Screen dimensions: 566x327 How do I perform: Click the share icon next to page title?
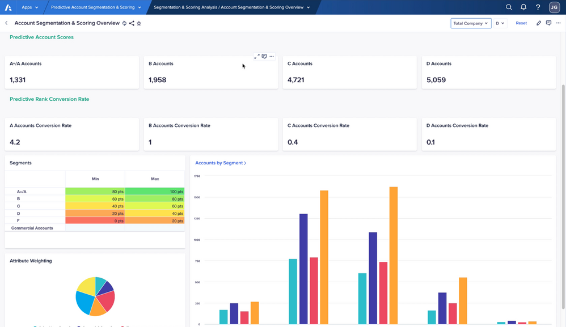[132, 23]
